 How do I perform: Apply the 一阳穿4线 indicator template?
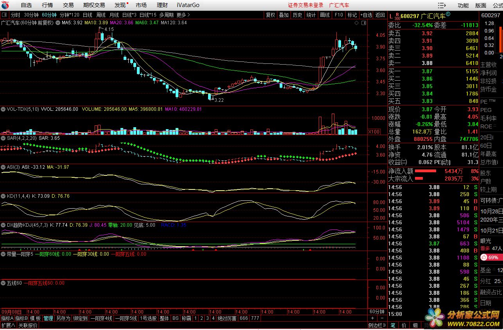101,318
